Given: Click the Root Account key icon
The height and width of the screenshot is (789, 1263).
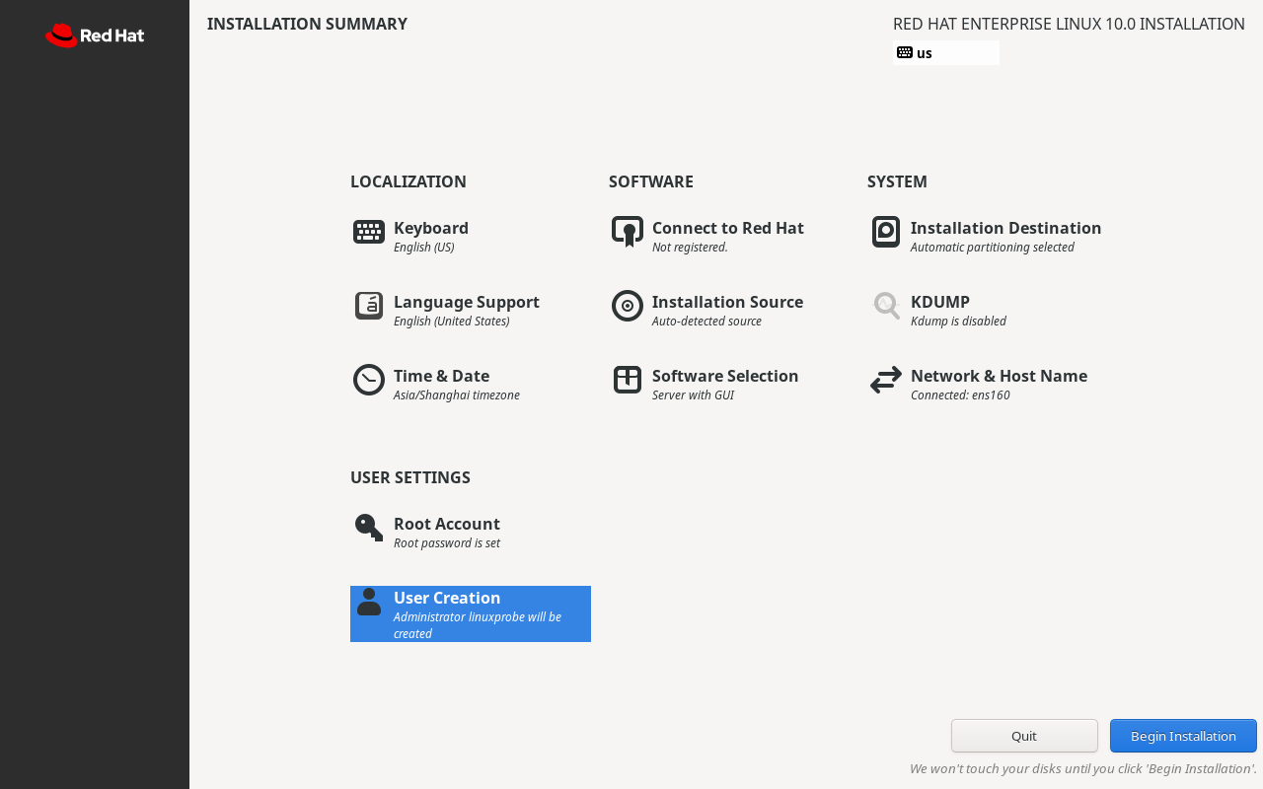Looking at the screenshot, I should pyautogui.click(x=369, y=528).
